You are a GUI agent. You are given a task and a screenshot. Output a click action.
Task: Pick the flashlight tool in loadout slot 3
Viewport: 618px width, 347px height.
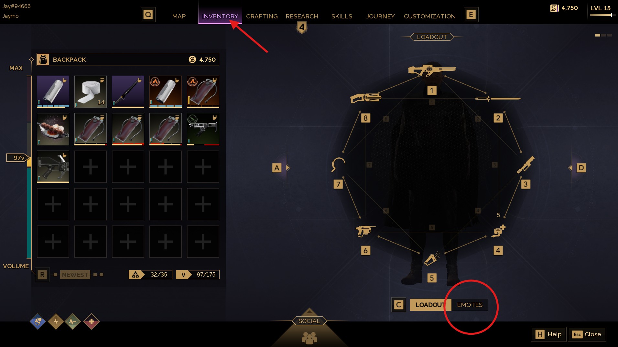coord(526,165)
